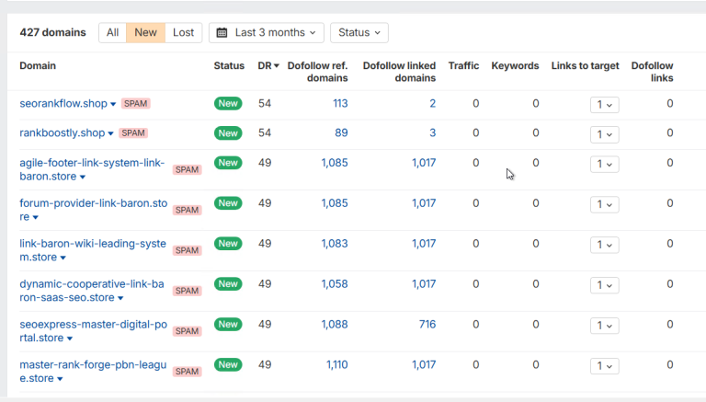Open 113 dofollow ref. domains for seorankflow.shop
This screenshot has height=402, width=706.
pos(340,104)
